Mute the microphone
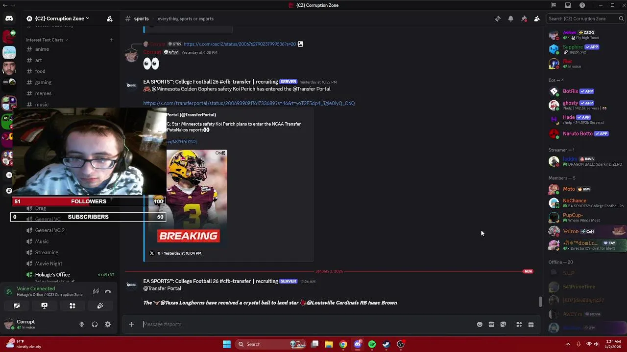This screenshot has width=627, height=352. pyautogui.click(x=81, y=324)
